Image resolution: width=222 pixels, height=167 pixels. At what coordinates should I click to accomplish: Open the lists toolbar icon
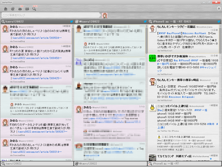point(27,9)
